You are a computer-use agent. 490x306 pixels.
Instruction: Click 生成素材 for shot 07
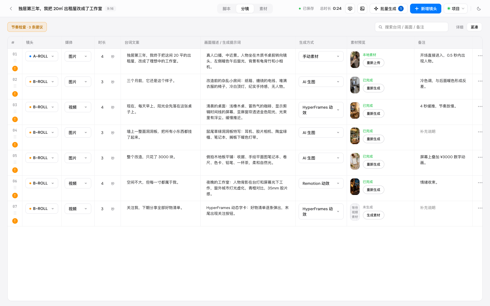(373, 215)
